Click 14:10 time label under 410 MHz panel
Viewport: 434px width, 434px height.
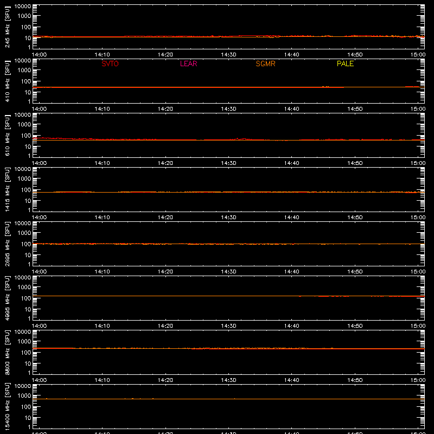coord(102,109)
